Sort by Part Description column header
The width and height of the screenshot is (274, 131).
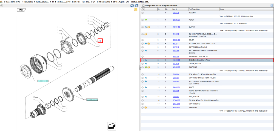[204, 9]
